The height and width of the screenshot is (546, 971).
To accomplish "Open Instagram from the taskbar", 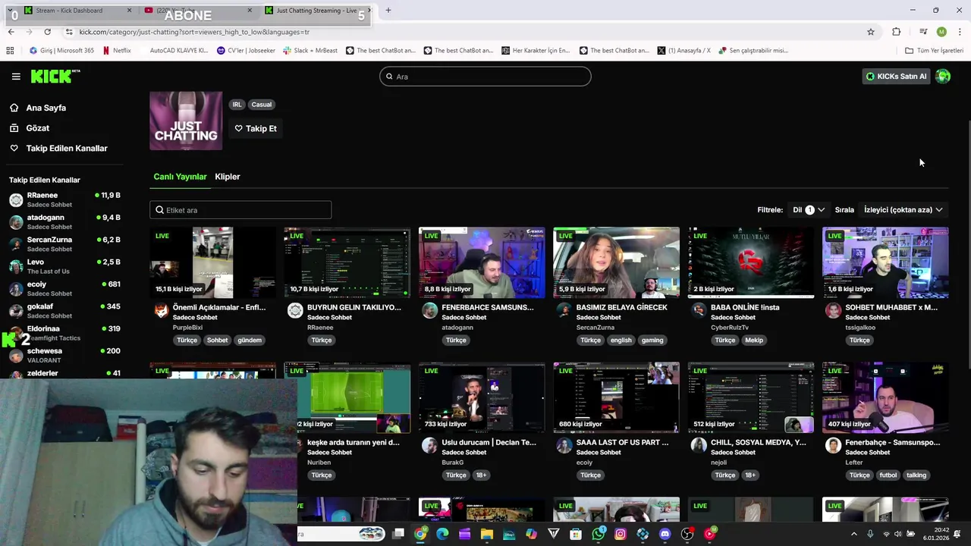I will pyautogui.click(x=621, y=534).
